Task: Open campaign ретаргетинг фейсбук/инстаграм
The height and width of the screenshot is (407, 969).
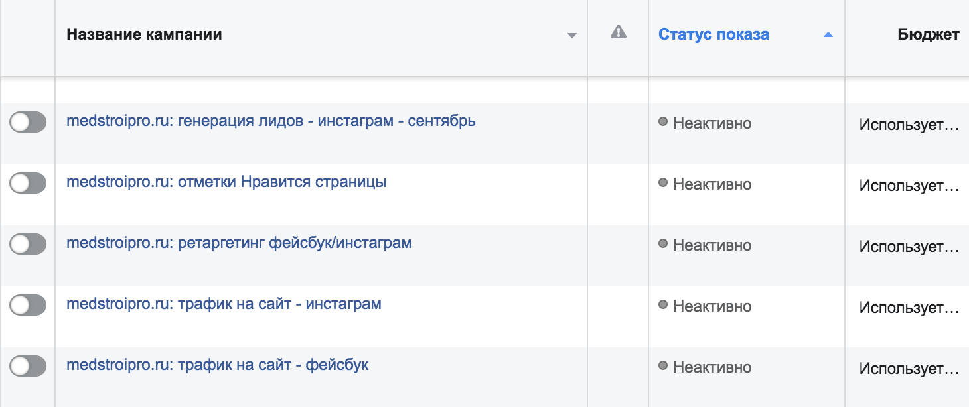Action: tap(239, 243)
